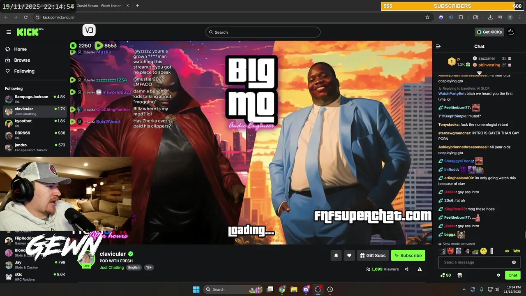Collapse the chat panel using the arrow icon
Viewport: 526px width, 296px height.
tap(438, 46)
